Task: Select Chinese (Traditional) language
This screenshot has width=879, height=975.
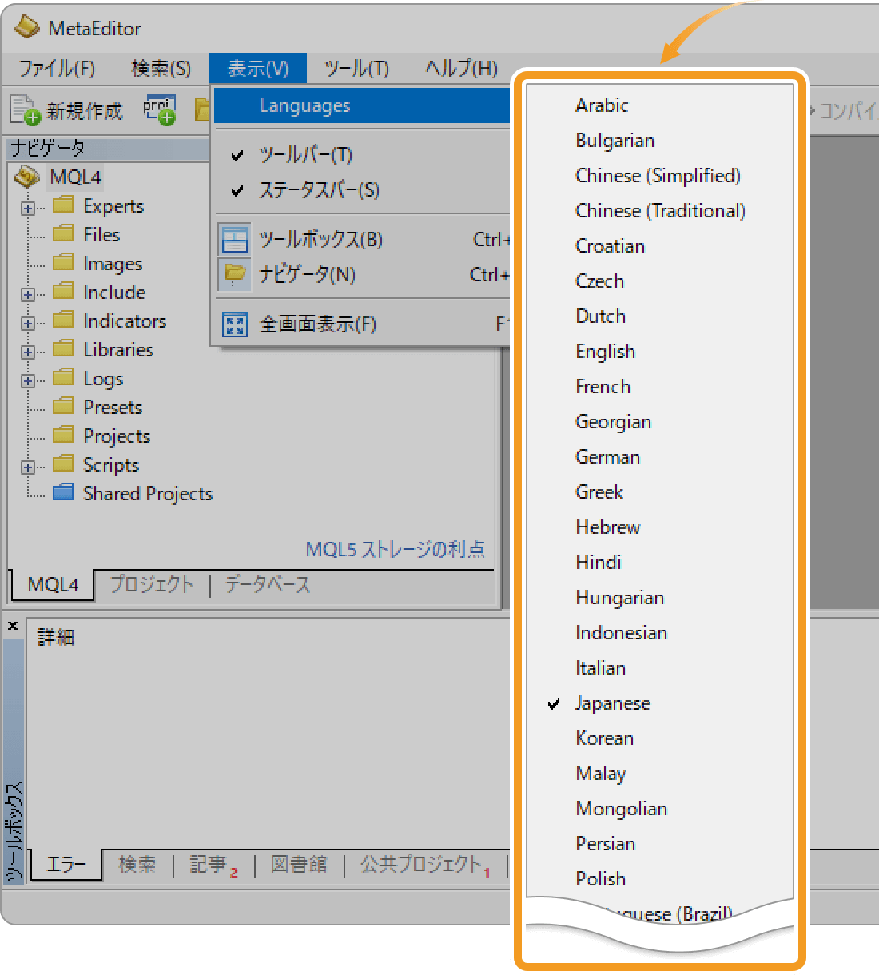Action: coord(660,211)
